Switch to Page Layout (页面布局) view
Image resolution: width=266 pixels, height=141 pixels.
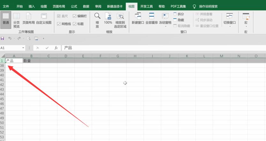28,18
